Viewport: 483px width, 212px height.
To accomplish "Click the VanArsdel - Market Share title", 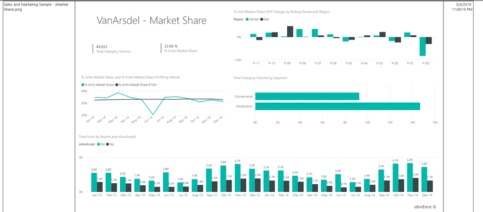I will click(x=151, y=20).
